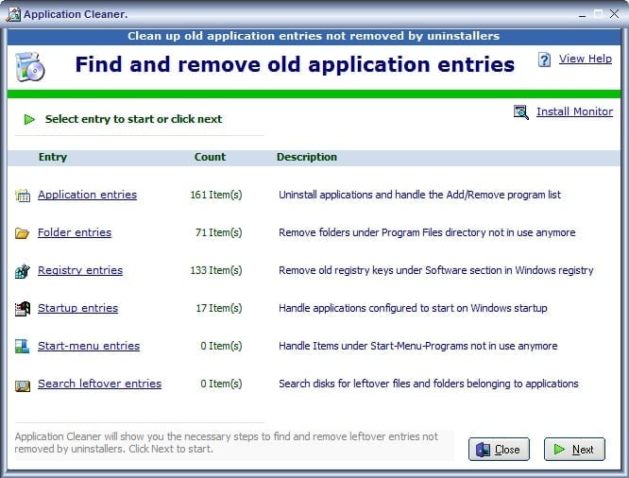Click the Search leftover entries icon
The image size is (629, 478).
click(23, 385)
